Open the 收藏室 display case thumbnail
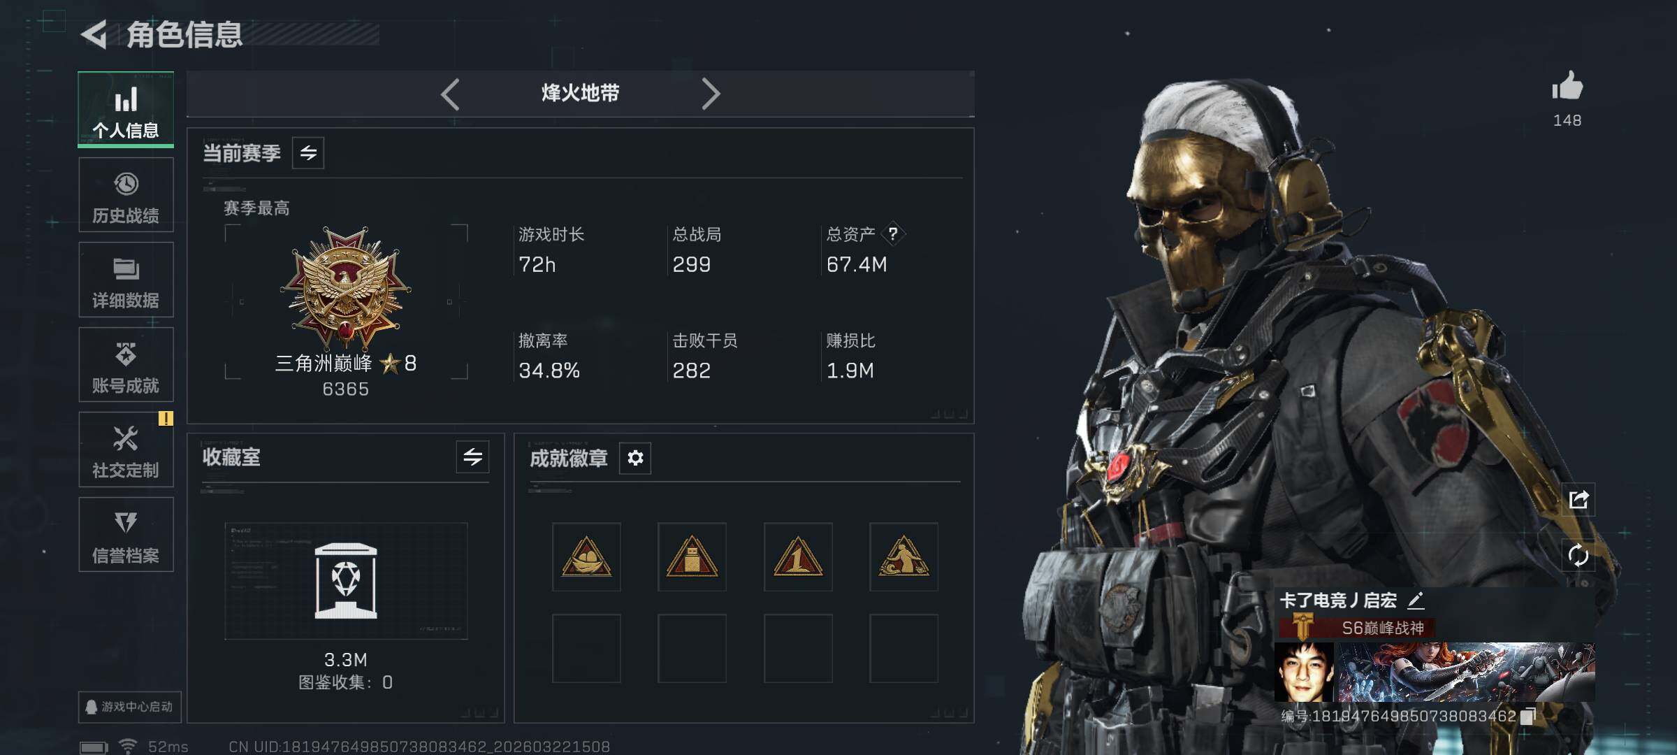The image size is (1677, 755). [346, 581]
